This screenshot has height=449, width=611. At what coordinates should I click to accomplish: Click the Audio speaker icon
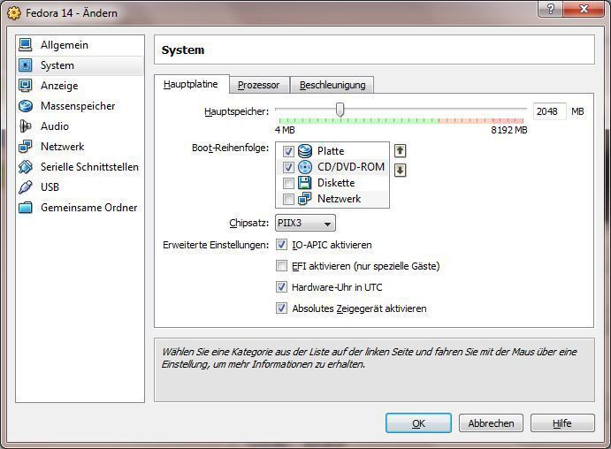(x=26, y=126)
